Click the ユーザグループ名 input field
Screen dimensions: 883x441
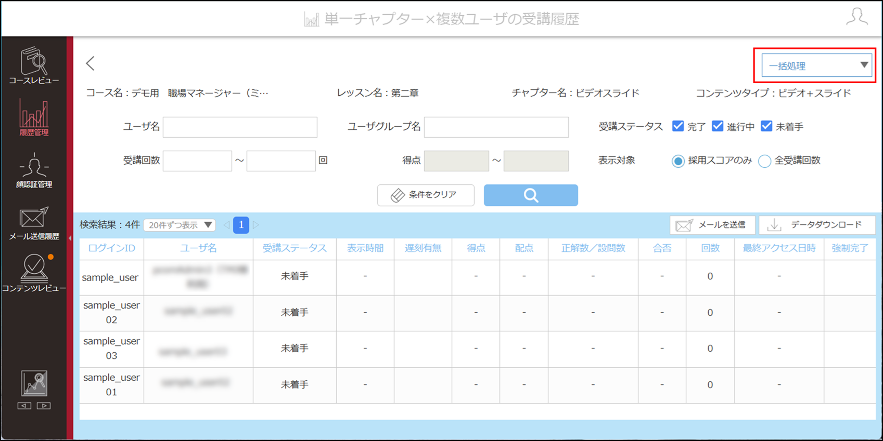pyautogui.click(x=496, y=127)
